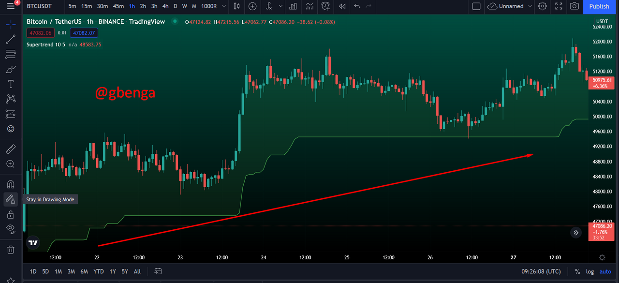Open the Fibonacci/Gann tools group
The width and height of the screenshot is (619, 283).
[x=11, y=54]
